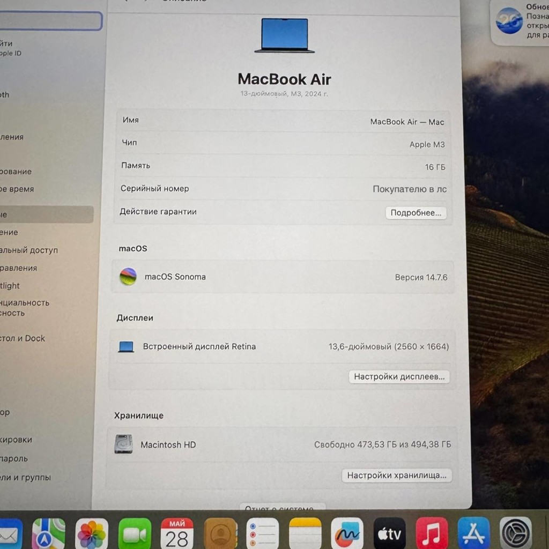Viewport: 549px width, 549px height.
Task: Click Серийный номер row label
Action: 155,188
